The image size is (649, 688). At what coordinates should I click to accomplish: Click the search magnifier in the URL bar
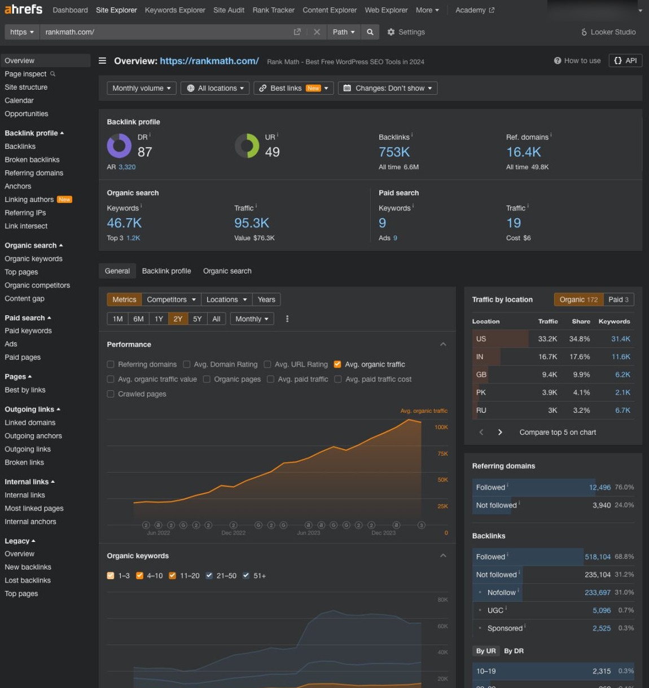point(370,32)
